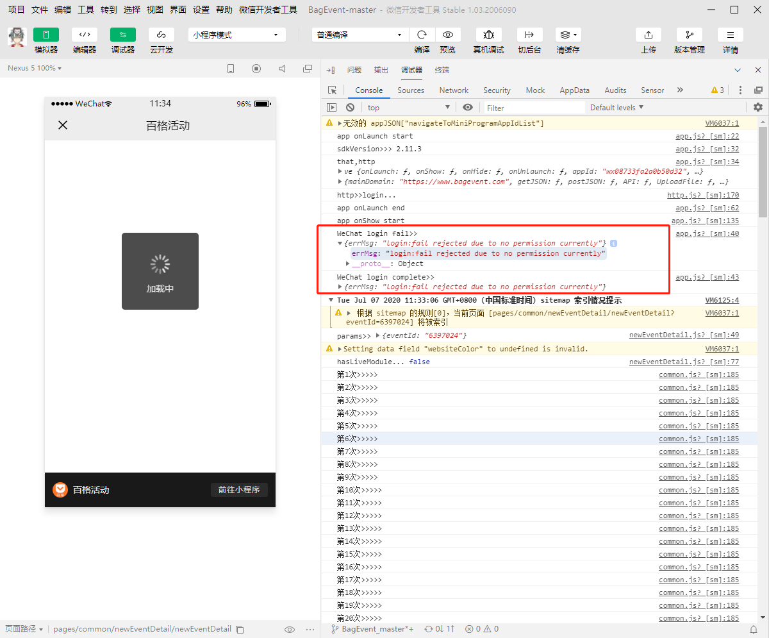Toggle the console sidebar icon
This screenshot has height=638, width=769.
[x=332, y=108]
